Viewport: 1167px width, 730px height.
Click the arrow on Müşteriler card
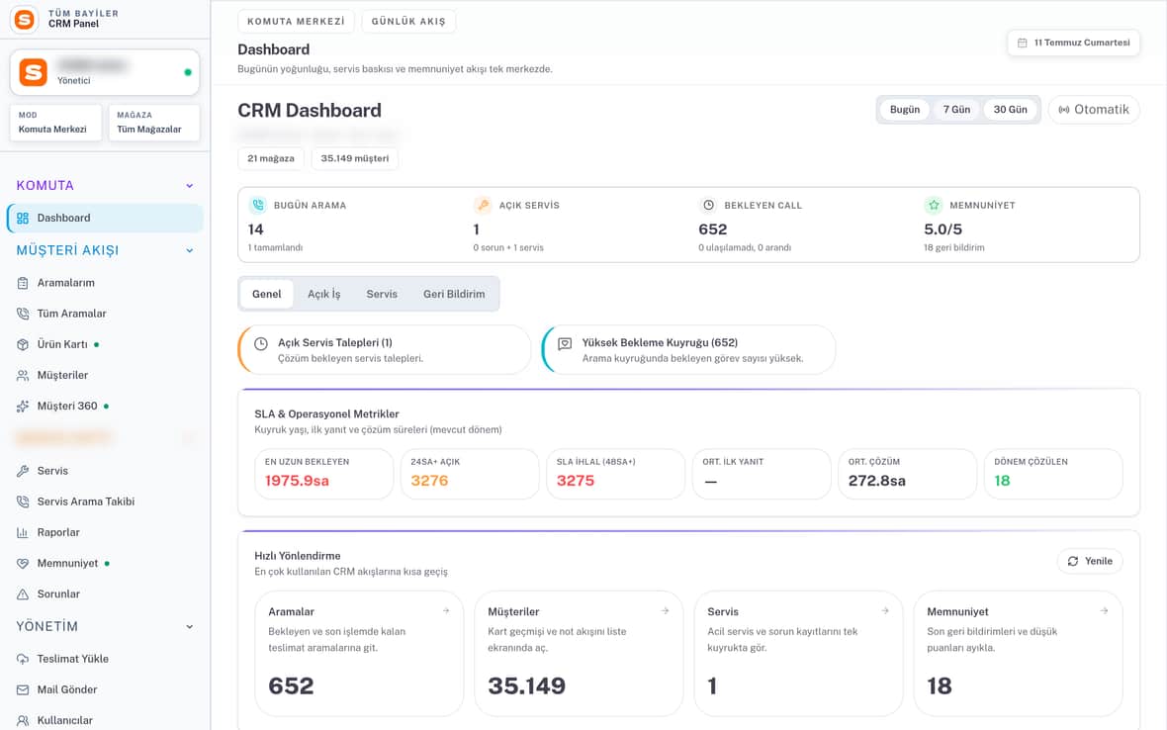tap(665, 611)
